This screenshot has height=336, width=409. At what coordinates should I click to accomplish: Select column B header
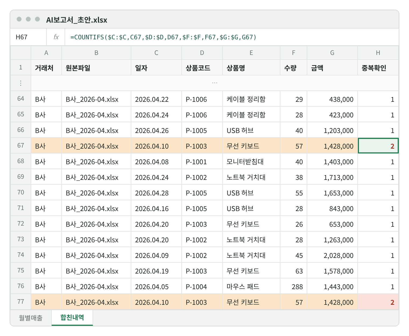[x=96, y=53]
